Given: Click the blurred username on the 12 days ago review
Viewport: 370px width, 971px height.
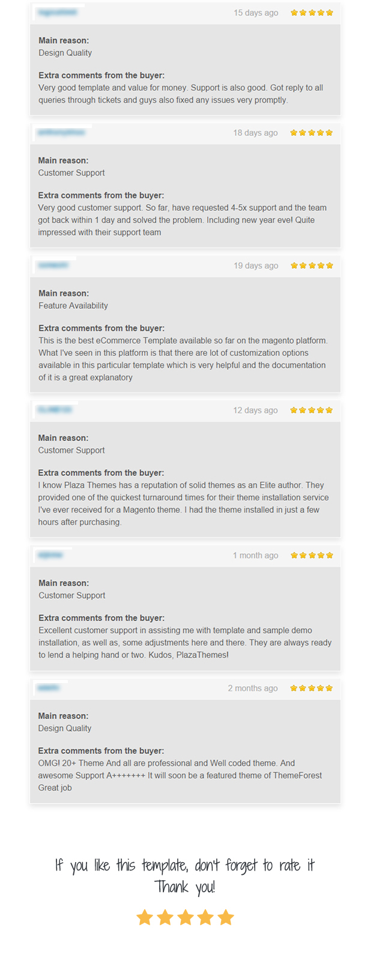Looking at the screenshot, I should (55, 410).
